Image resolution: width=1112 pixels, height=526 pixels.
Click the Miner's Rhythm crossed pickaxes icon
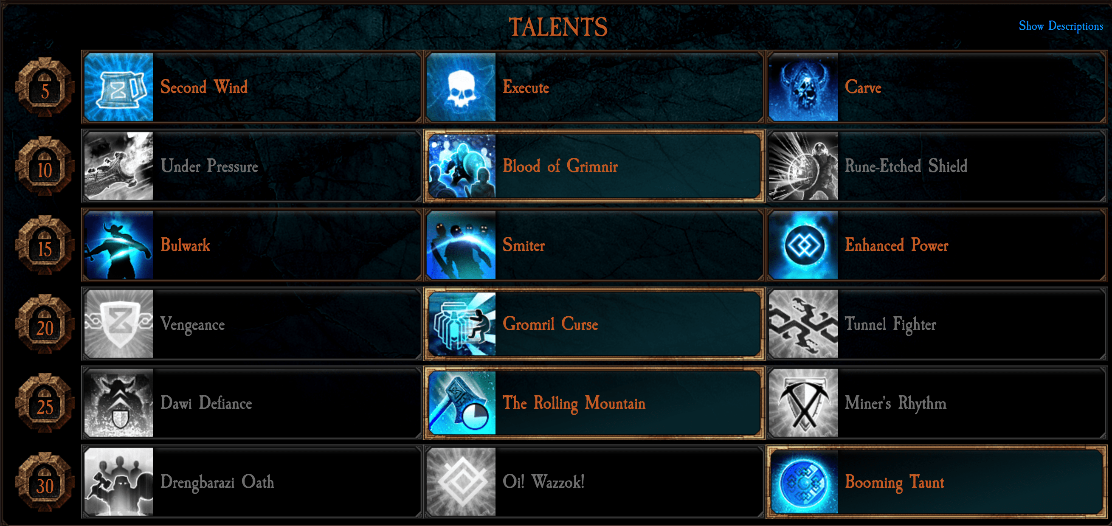tap(803, 403)
